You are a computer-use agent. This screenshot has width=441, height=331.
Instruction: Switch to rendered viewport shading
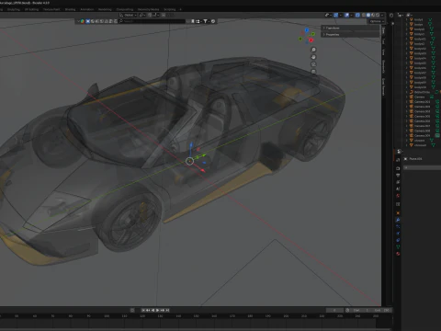point(378,15)
